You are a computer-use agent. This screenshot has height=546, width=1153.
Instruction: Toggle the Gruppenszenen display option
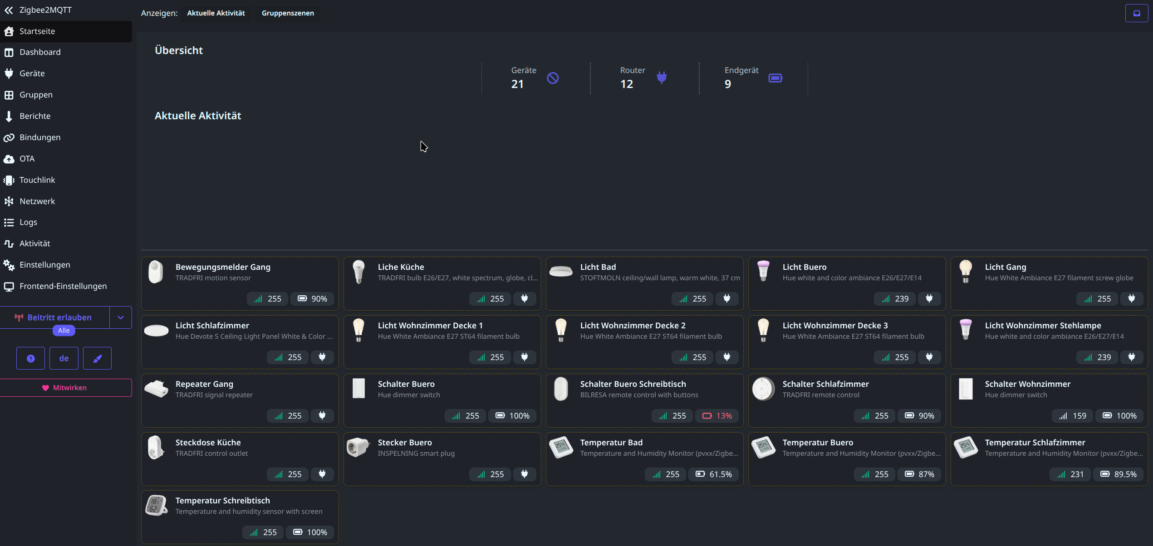click(288, 13)
